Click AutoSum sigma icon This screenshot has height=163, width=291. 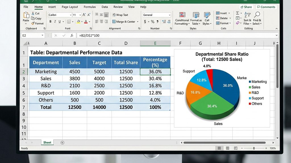[238, 13]
